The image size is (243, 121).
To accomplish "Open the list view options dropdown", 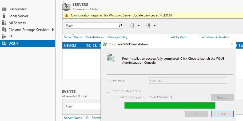I will tap(136, 25).
